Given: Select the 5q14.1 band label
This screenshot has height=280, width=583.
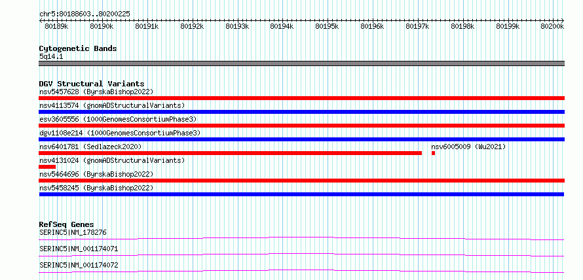Looking at the screenshot, I should click(50, 56).
